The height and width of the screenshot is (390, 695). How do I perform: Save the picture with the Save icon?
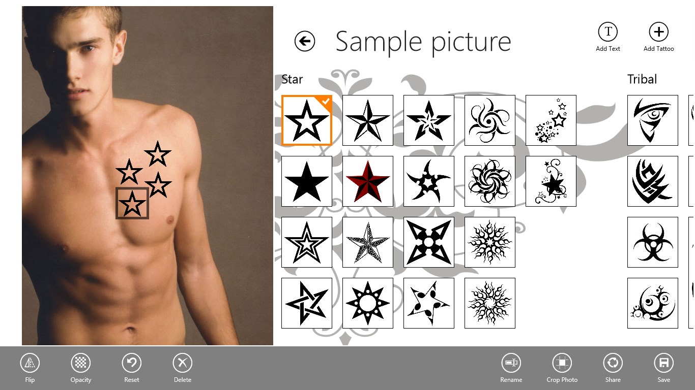point(664,363)
